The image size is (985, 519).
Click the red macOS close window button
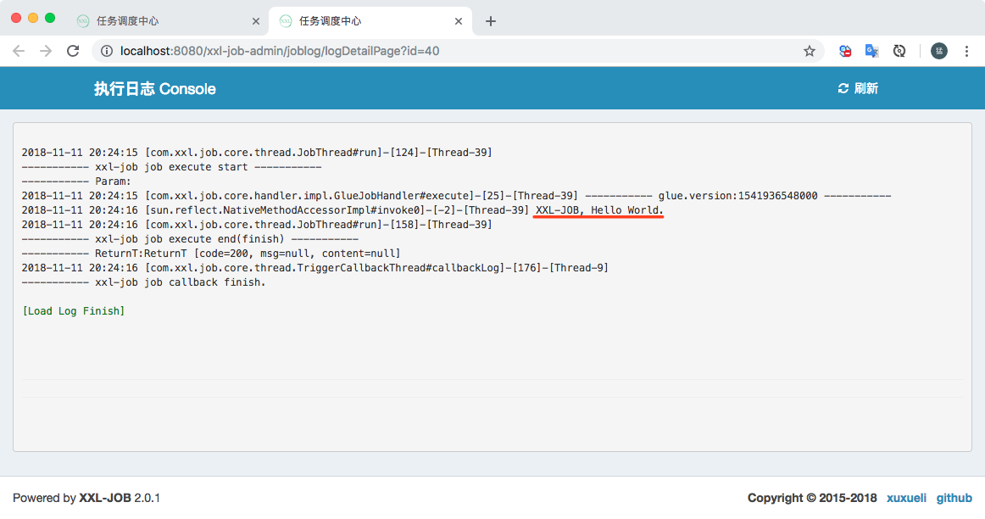click(16, 18)
